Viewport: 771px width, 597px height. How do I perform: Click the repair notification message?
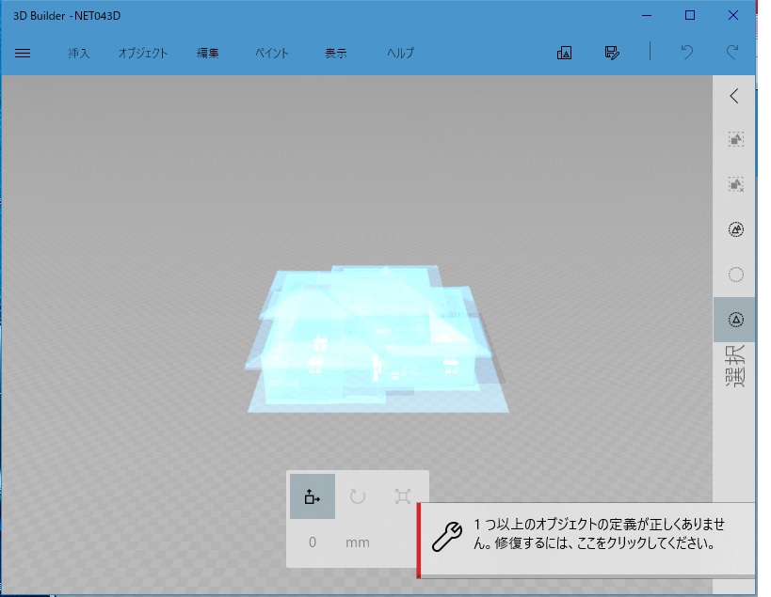pyautogui.click(x=586, y=540)
